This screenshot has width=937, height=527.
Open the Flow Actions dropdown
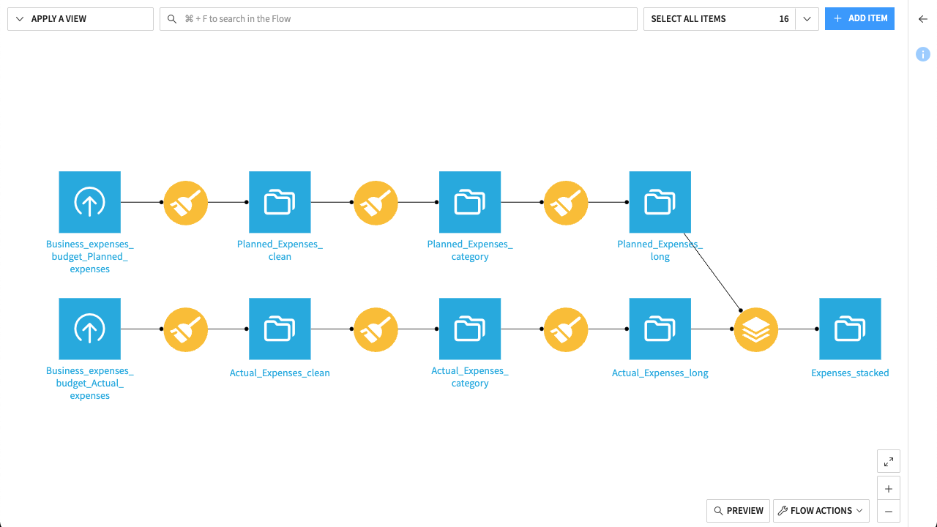point(821,510)
